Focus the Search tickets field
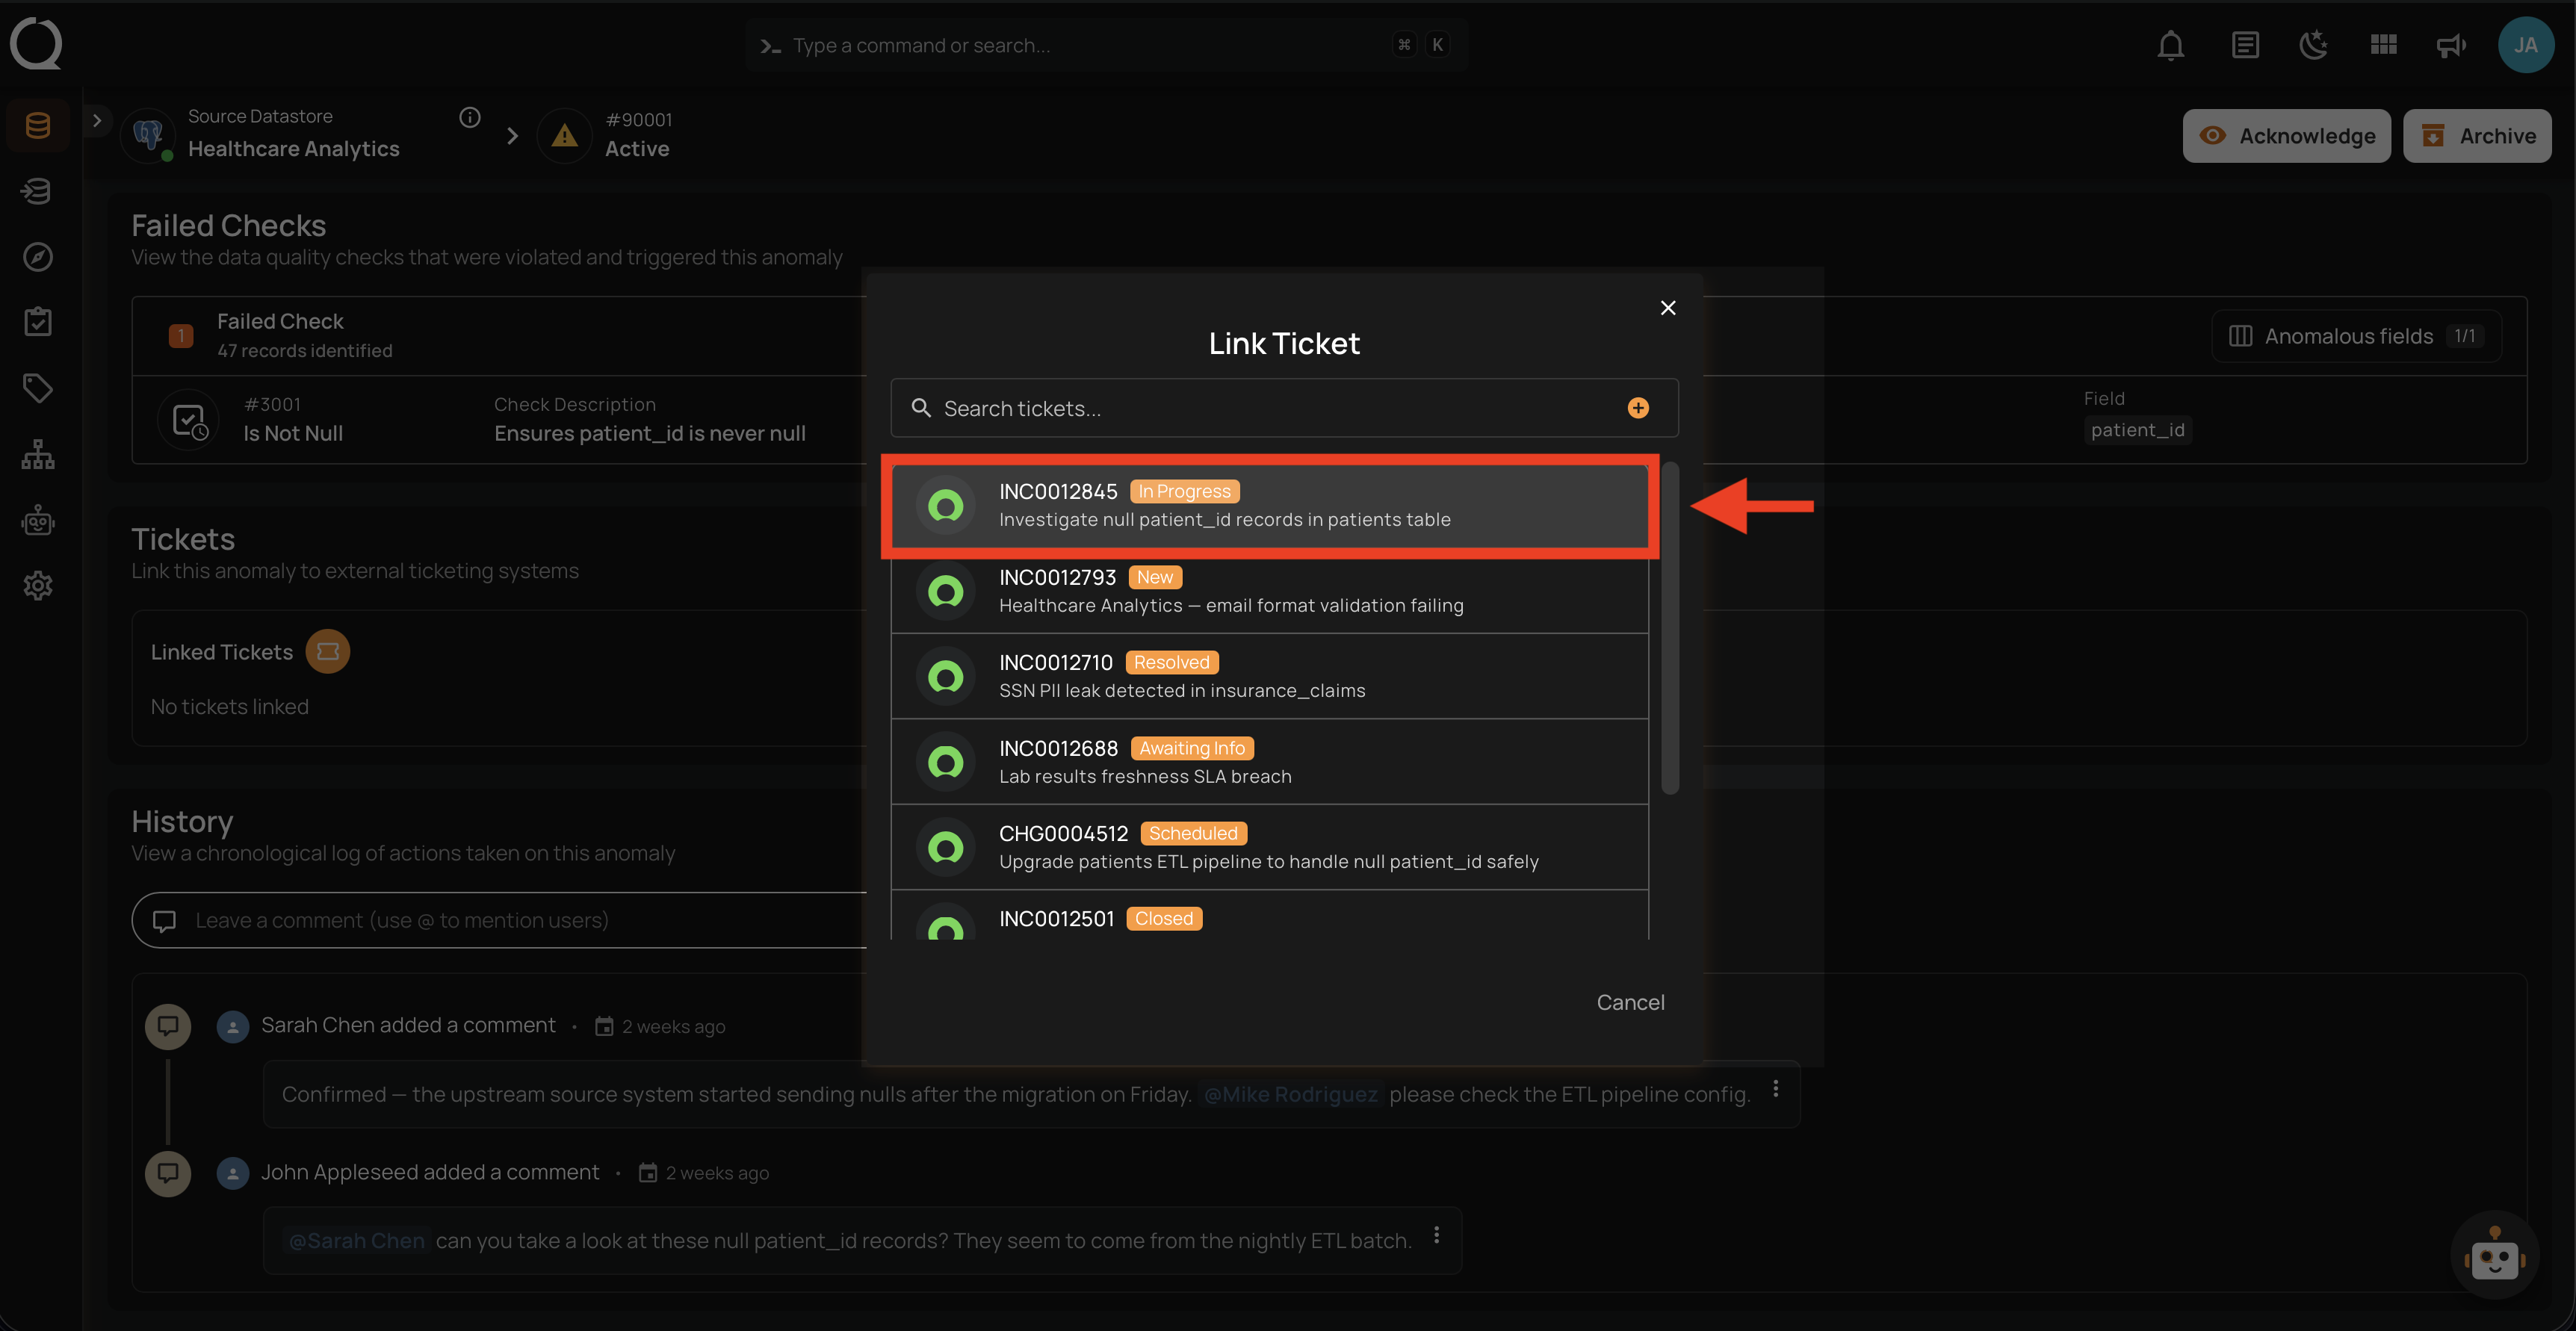 click(1284, 408)
